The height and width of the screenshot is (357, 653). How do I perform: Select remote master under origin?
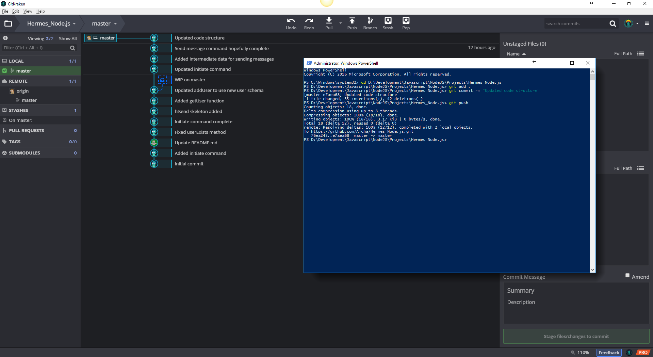point(29,100)
